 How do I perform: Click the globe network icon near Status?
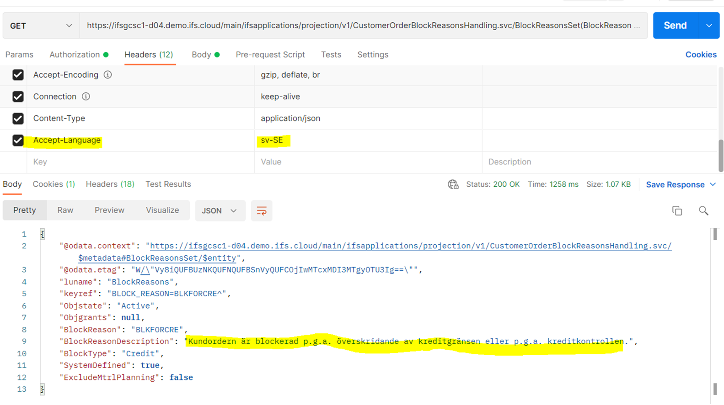coord(453,184)
